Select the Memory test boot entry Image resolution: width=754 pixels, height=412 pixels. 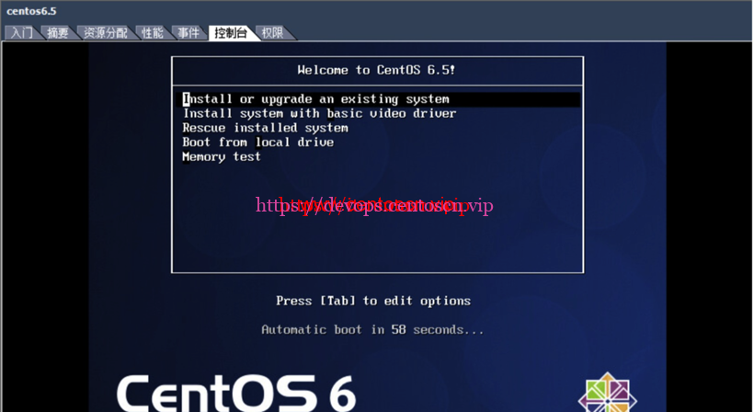pos(221,157)
